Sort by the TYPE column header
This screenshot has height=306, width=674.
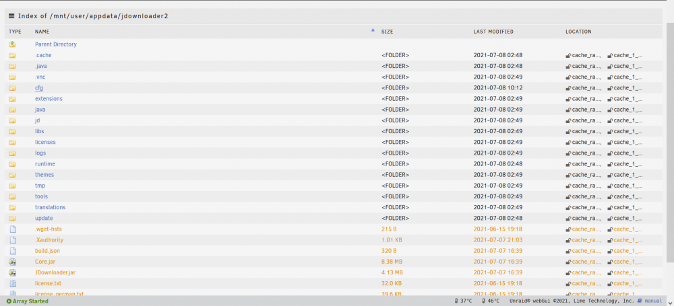click(15, 32)
